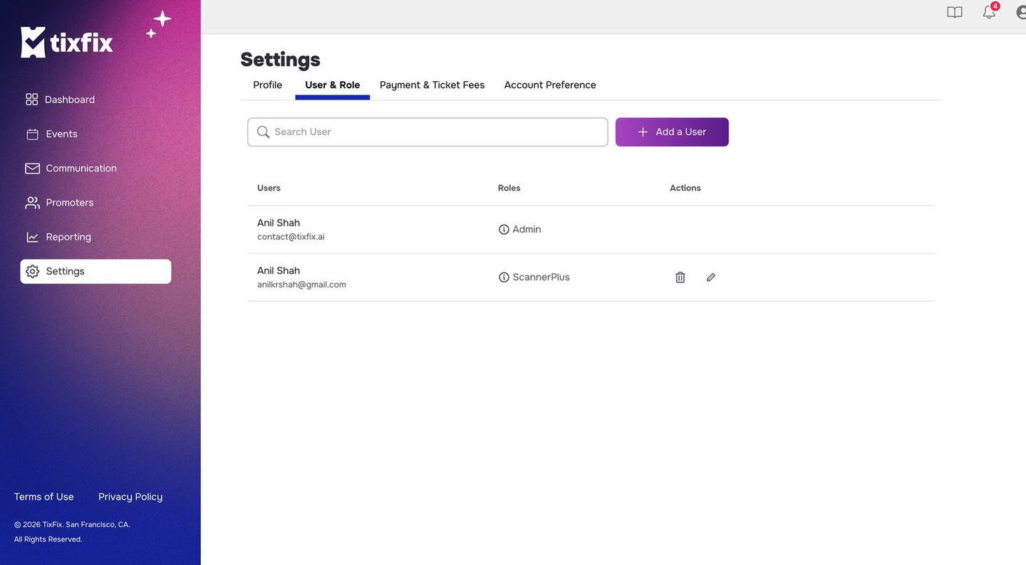This screenshot has height=565, width=1026.
Task: Edit the ScannerPlus user with pencil icon
Action: (711, 278)
